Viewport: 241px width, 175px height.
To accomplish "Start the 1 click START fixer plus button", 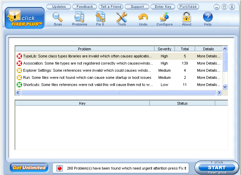I will point(217,168).
